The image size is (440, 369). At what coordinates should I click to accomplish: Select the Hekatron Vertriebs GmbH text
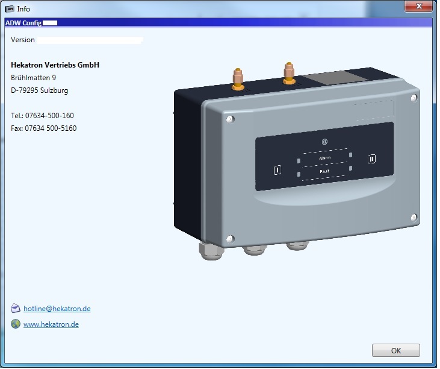pos(55,65)
